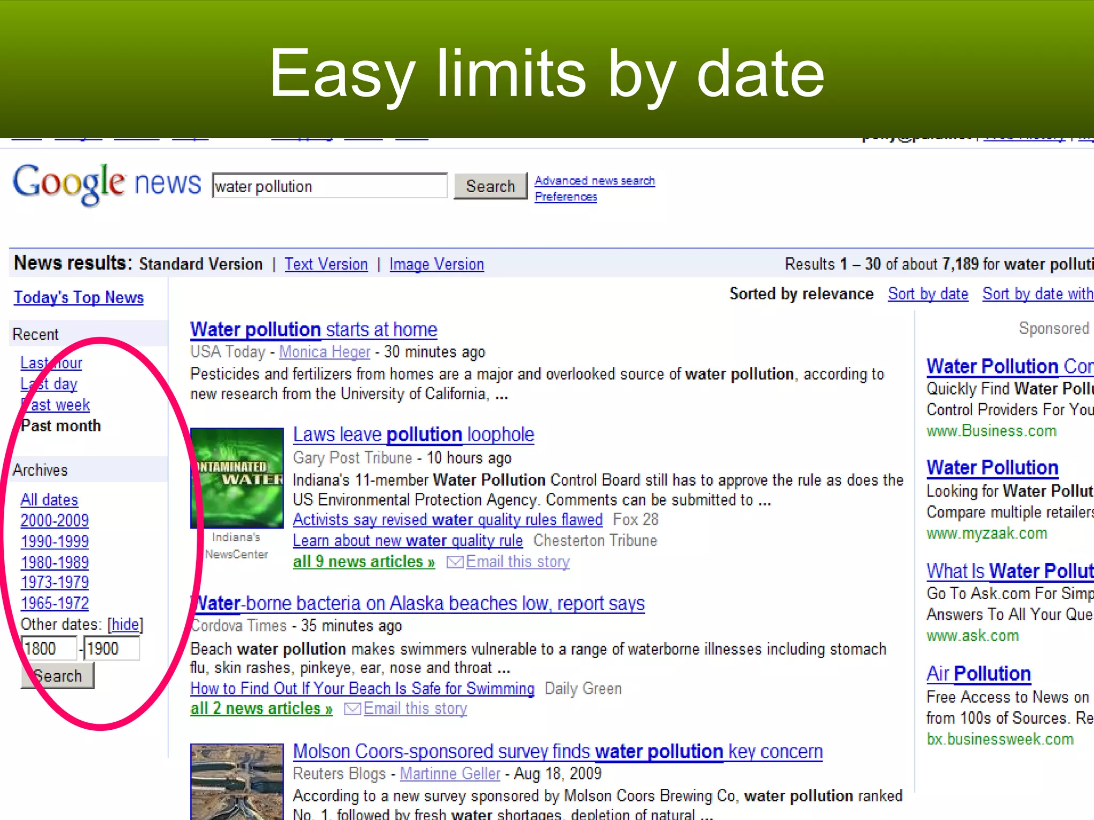Open sponsored What Is Water Pollution ad
Screen dimensions: 1094x820
tap(1010, 571)
